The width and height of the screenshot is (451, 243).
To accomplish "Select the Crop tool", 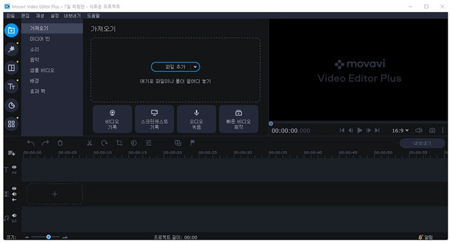I will point(119,143).
